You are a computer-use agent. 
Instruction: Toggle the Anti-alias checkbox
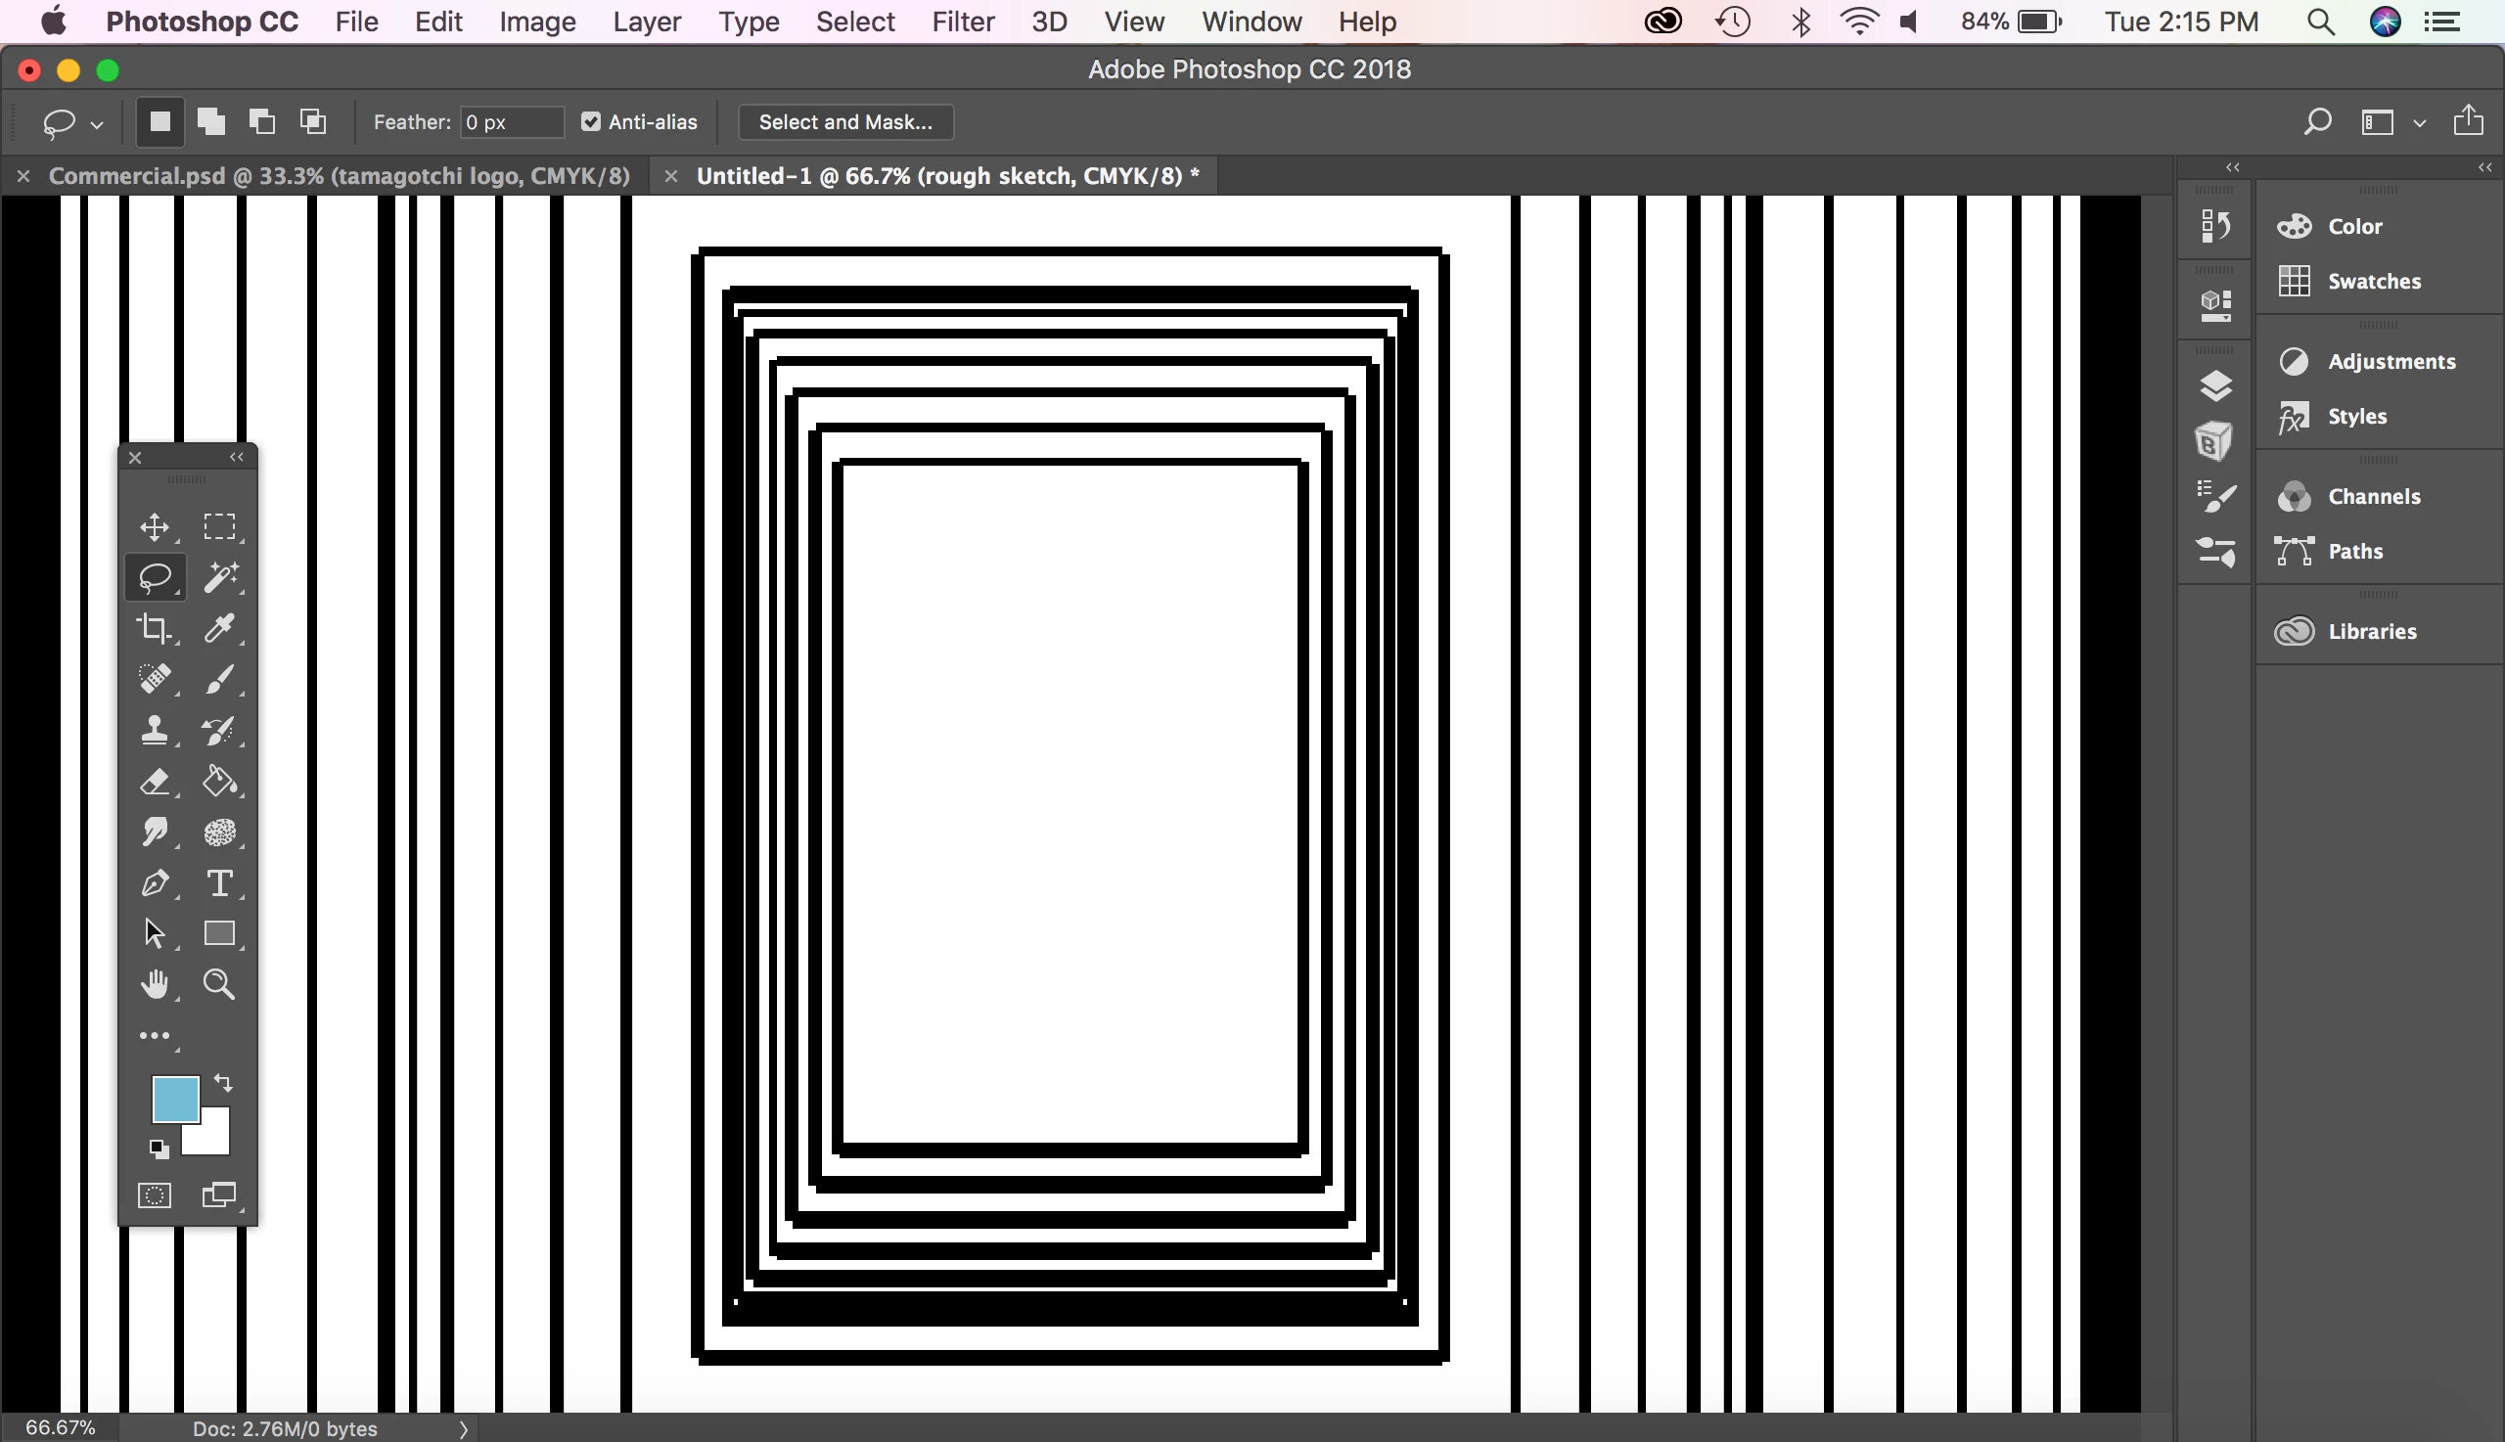coord(591,122)
